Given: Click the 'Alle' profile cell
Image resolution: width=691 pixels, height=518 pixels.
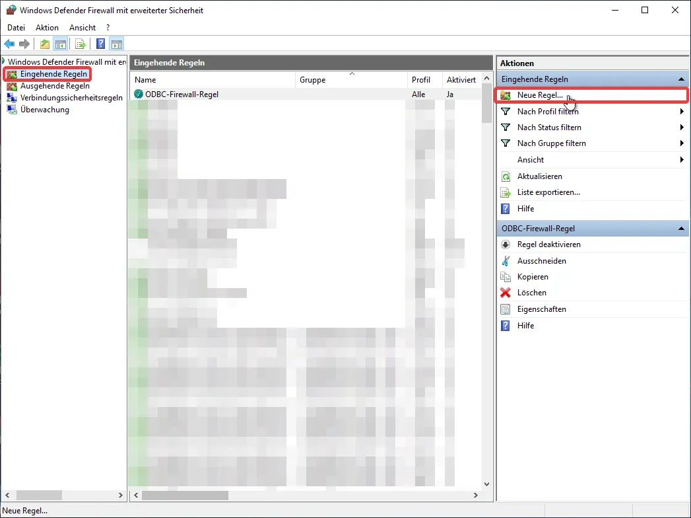Looking at the screenshot, I should 418,94.
